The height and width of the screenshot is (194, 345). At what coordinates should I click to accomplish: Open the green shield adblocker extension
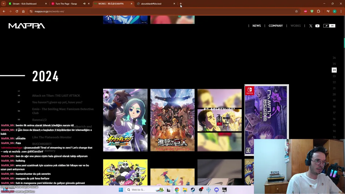(312, 11)
